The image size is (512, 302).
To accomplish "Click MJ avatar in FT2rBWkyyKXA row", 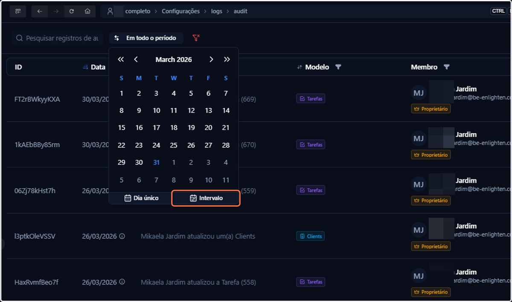I will click(419, 92).
